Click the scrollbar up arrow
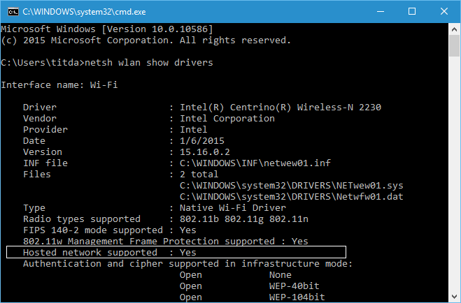 (x=454, y=28)
